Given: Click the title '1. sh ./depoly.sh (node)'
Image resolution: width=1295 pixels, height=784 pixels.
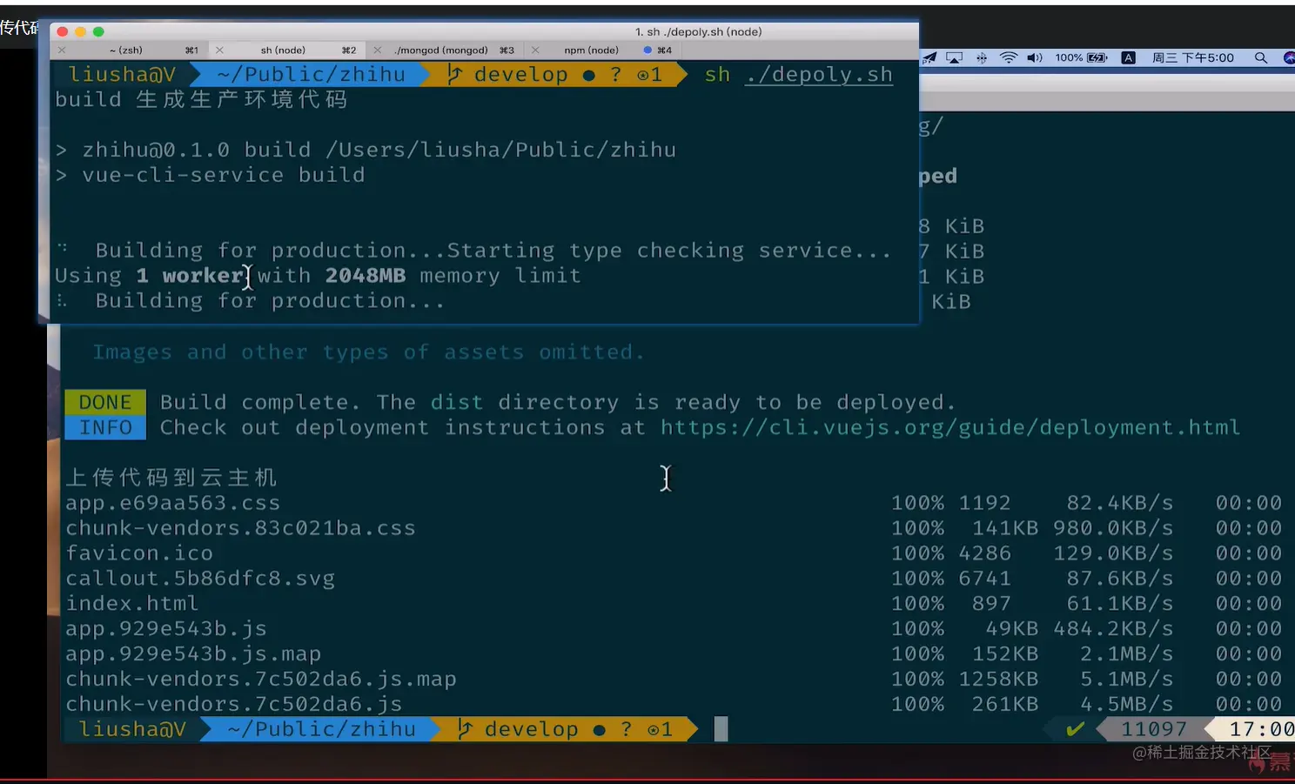Looking at the screenshot, I should pos(699,31).
